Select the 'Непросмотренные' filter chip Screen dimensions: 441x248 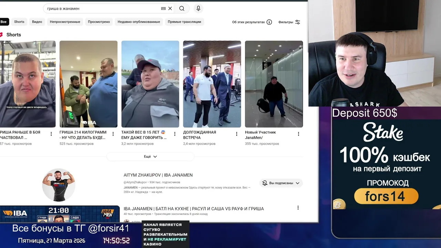tap(65, 22)
